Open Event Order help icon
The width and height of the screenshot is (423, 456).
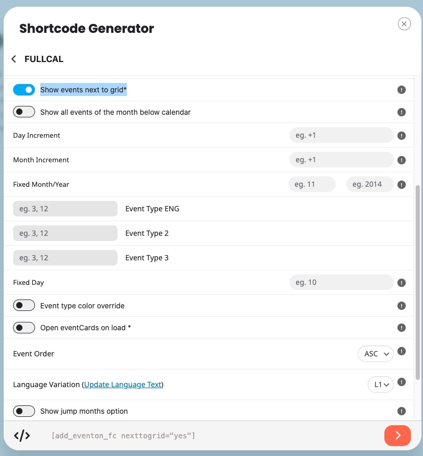pyautogui.click(x=402, y=351)
